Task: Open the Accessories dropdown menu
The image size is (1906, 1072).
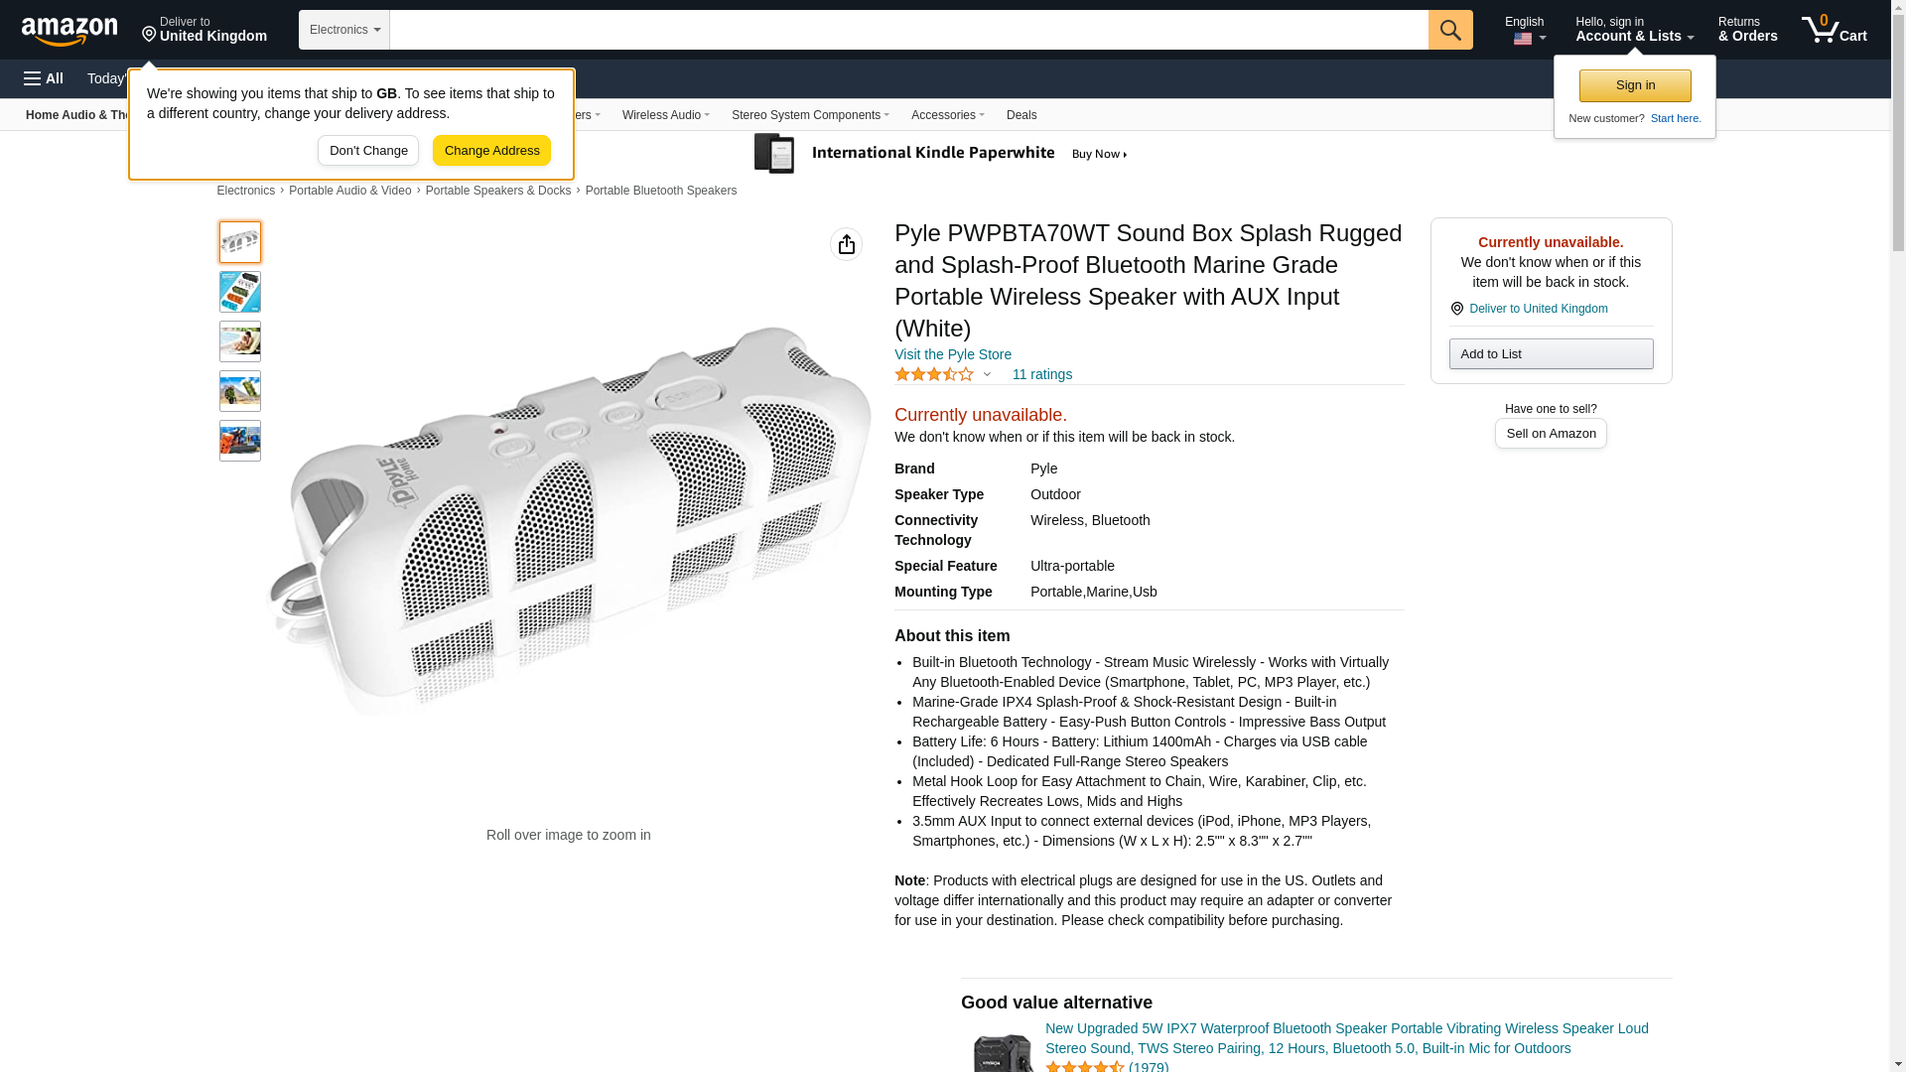Action: tap(947, 115)
